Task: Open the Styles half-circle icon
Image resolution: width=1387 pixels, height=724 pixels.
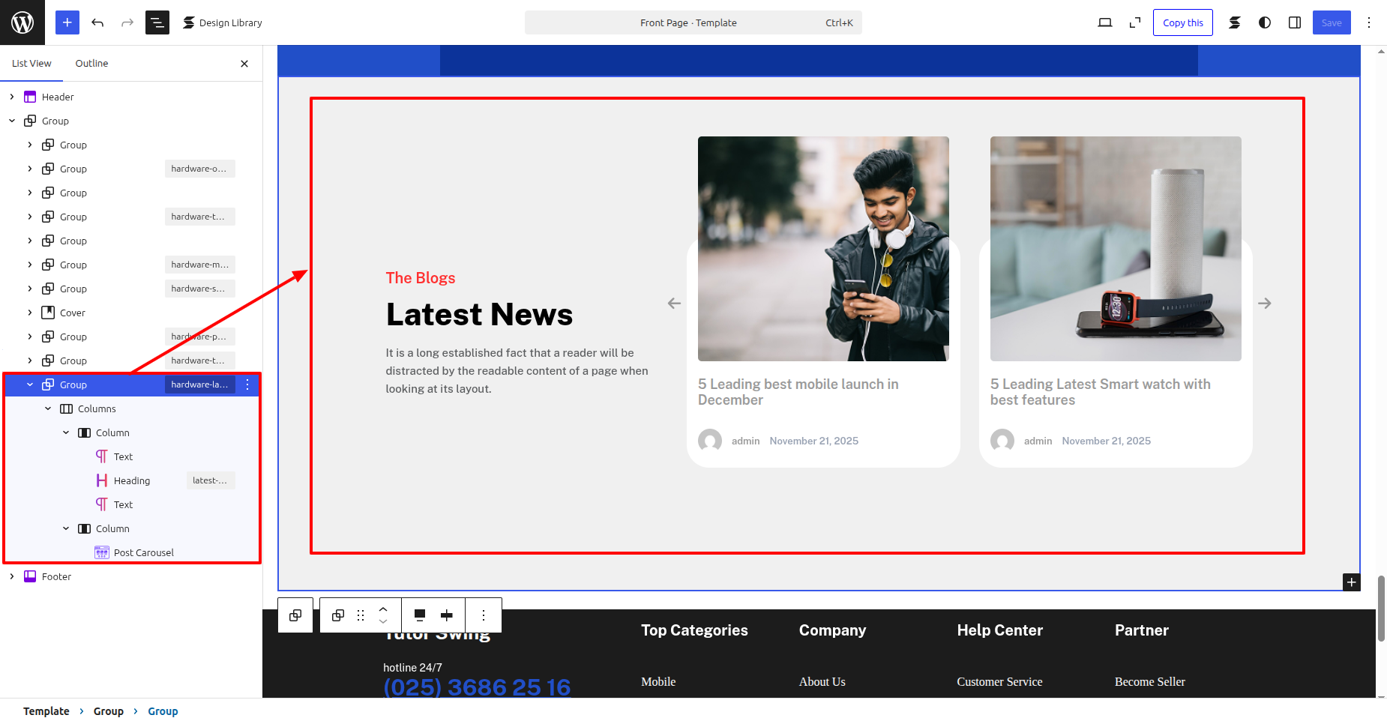Action: coord(1265,22)
